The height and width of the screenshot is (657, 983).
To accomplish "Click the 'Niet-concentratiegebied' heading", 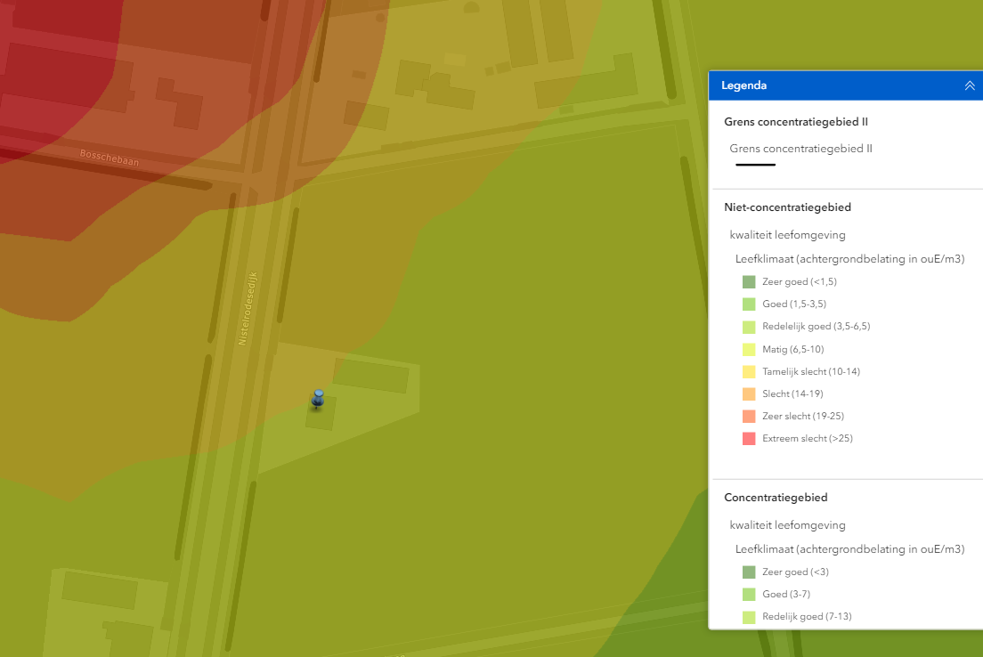I will (x=787, y=207).
